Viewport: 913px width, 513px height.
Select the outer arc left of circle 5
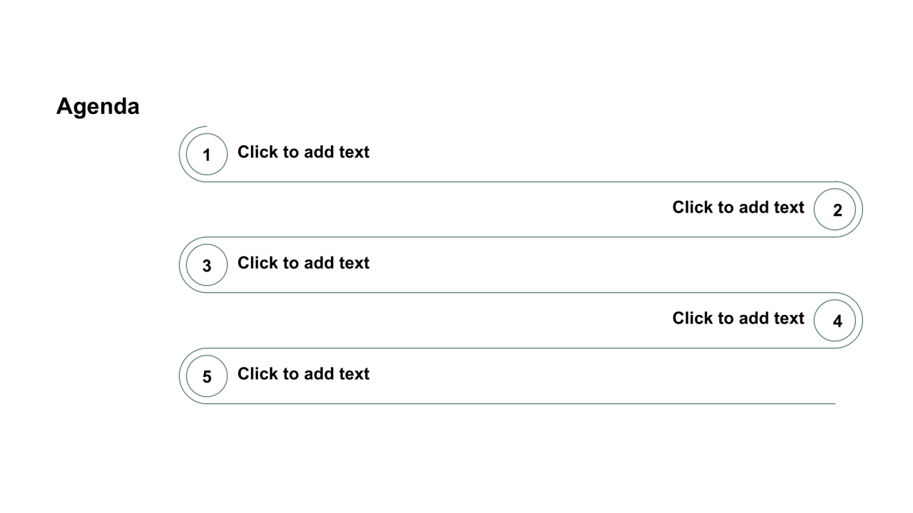pyautogui.click(x=180, y=376)
